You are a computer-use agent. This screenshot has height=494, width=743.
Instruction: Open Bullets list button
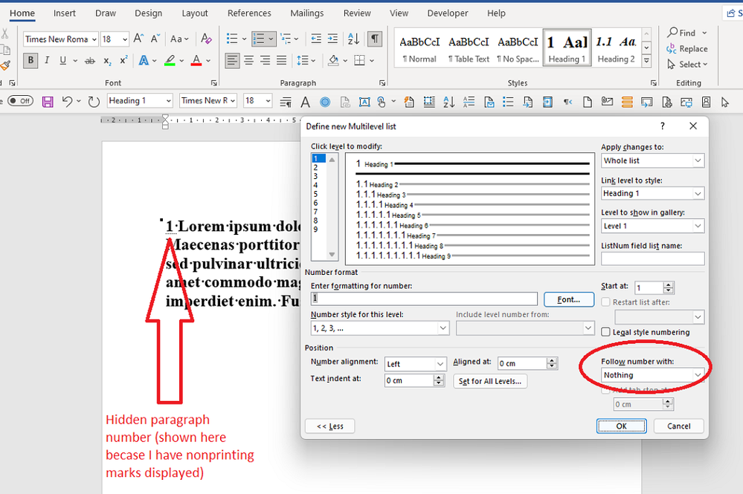[232, 39]
